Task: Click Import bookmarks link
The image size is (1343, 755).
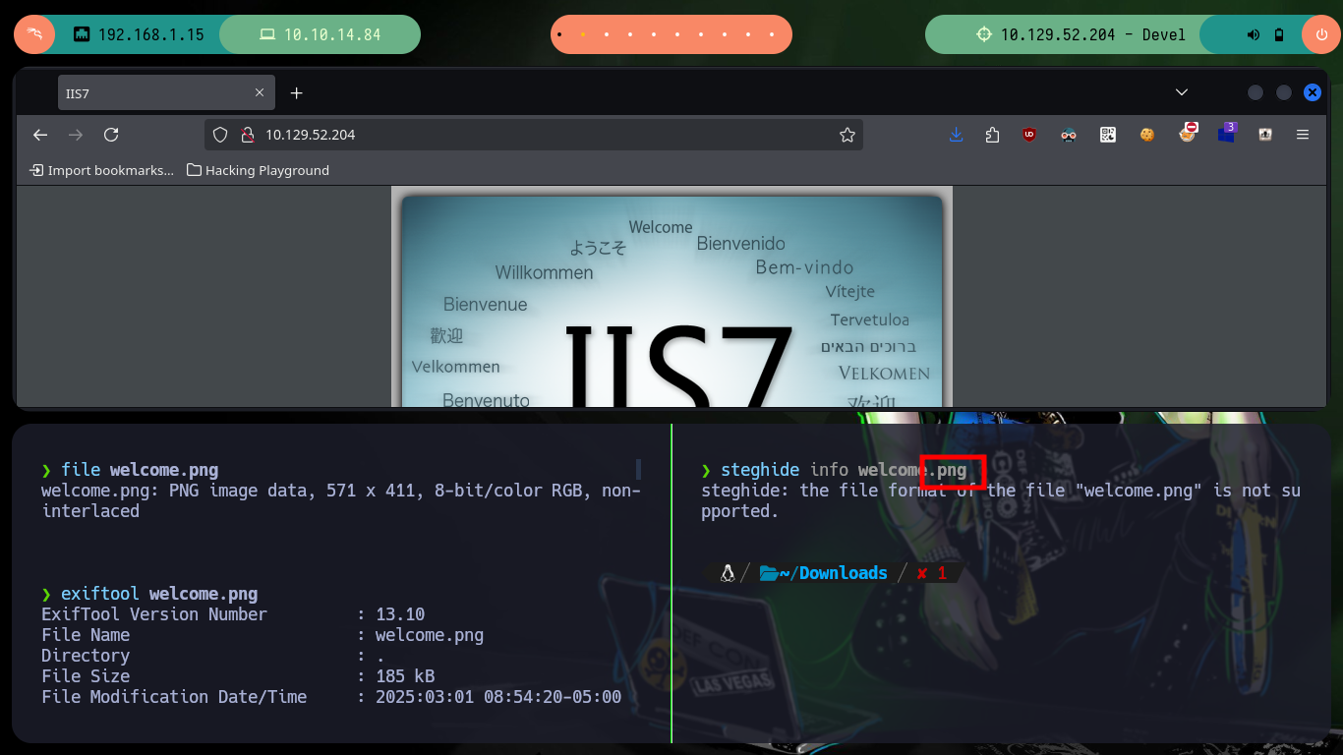Action: pyautogui.click(x=102, y=170)
